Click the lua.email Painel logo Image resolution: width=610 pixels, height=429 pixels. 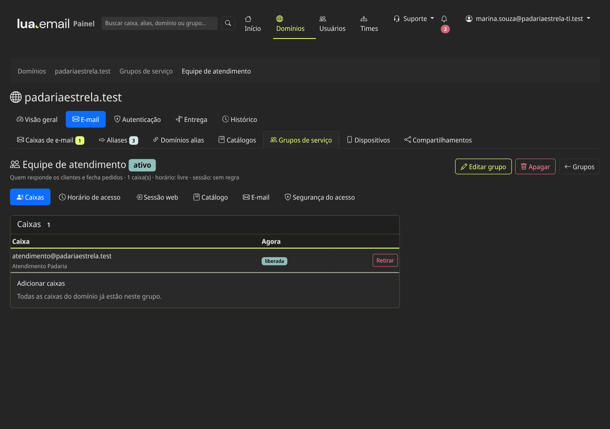[56, 24]
